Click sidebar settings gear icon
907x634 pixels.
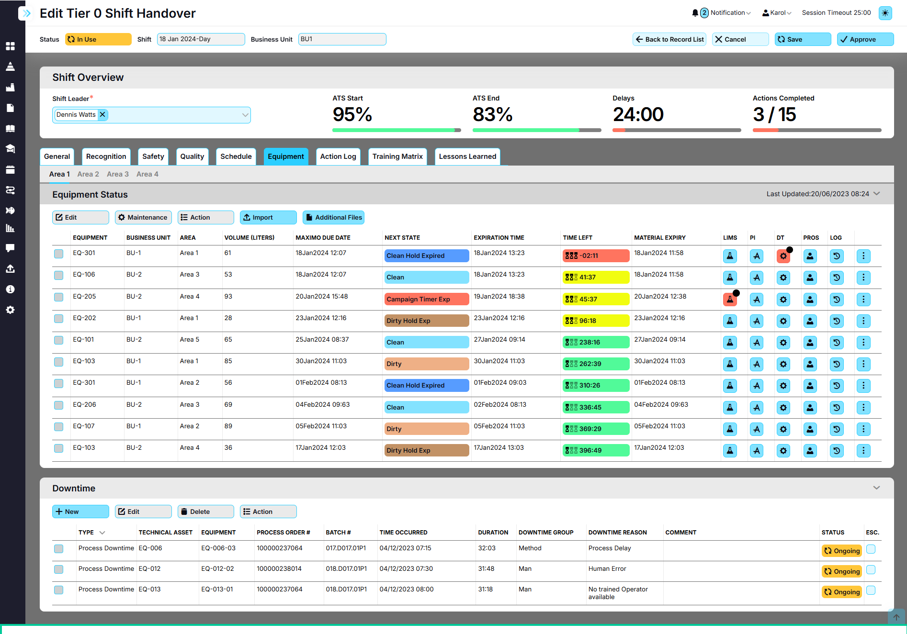[10, 310]
